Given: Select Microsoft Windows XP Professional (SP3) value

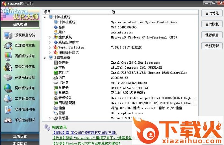Looking at the screenshot, I should (144, 37).
